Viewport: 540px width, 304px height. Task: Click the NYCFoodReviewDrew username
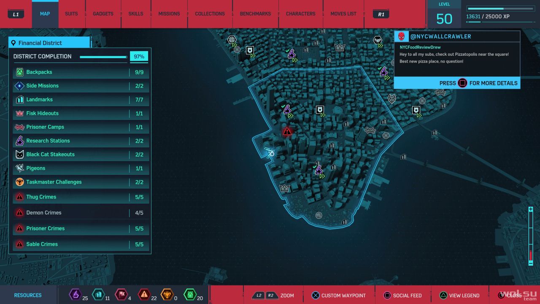(x=420, y=47)
